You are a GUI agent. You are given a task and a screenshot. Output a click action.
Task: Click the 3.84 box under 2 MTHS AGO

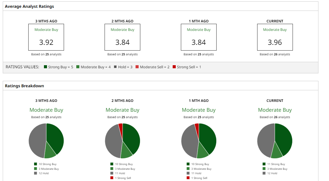point(122,37)
